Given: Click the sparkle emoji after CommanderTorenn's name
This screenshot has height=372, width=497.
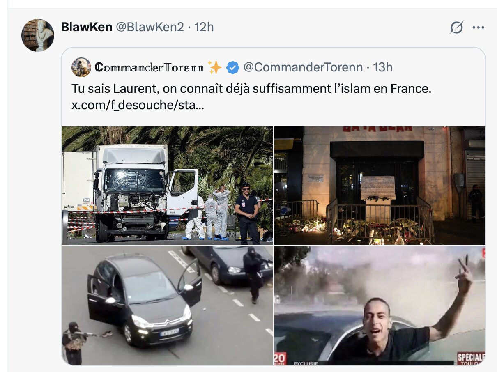Looking at the screenshot, I should click(214, 67).
